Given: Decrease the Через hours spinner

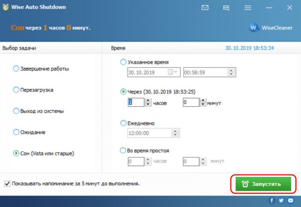Looking at the screenshot, I should coord(148,104).
